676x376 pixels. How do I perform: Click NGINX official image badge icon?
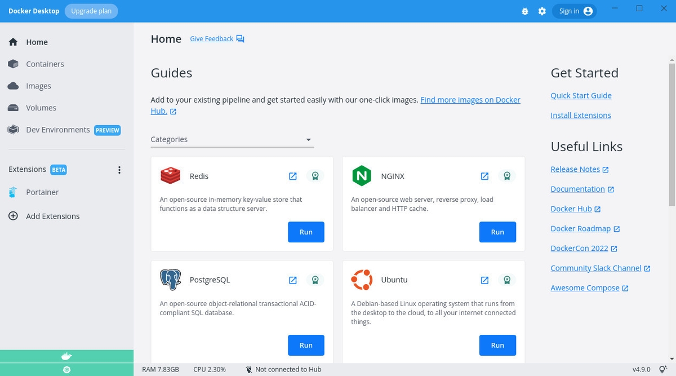(x=507, y=176)
